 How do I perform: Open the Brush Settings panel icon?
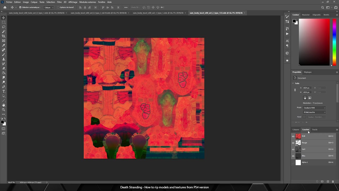point(287,17)
